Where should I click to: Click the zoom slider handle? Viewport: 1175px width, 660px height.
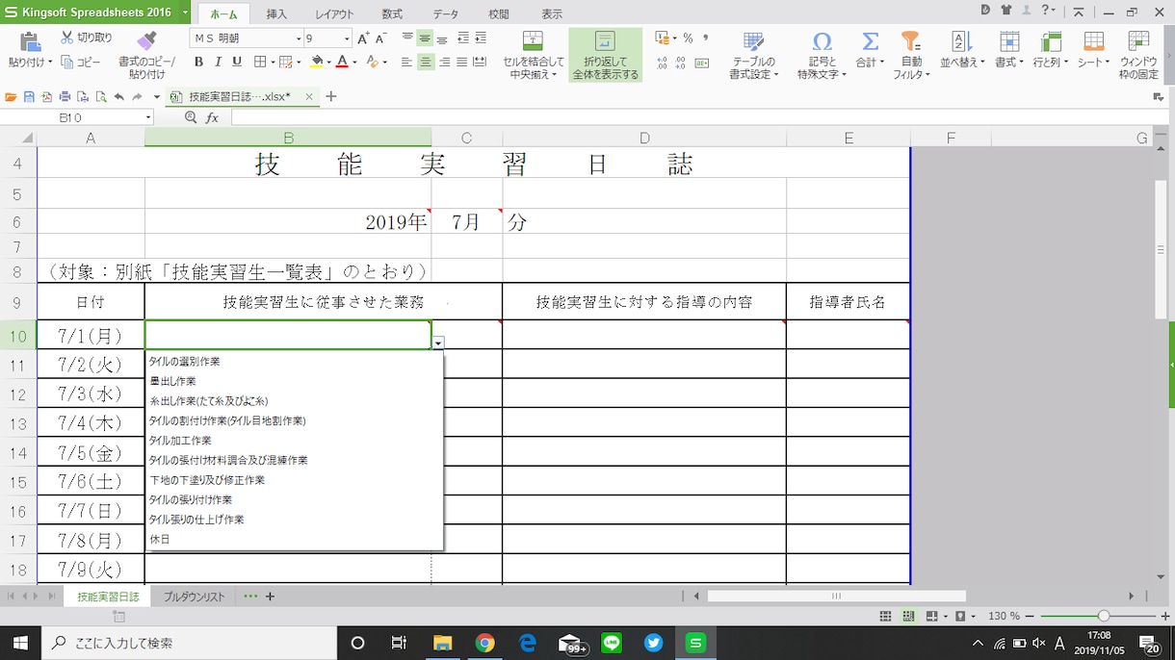[x=1104, y=616]
